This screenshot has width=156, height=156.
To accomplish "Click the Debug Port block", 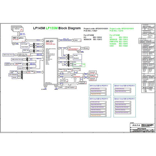I will [62, 70].
